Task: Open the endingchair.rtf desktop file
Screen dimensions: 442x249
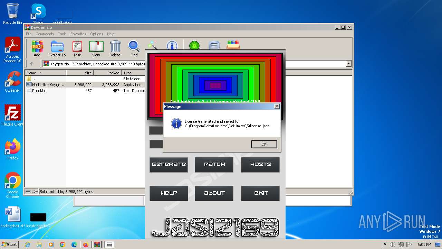Action: [13, 217]
